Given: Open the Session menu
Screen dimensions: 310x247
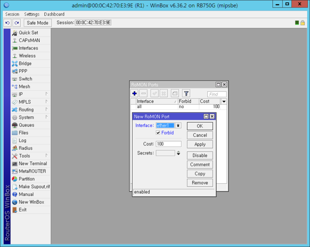Looking at the screenshot, I should 12,14.
